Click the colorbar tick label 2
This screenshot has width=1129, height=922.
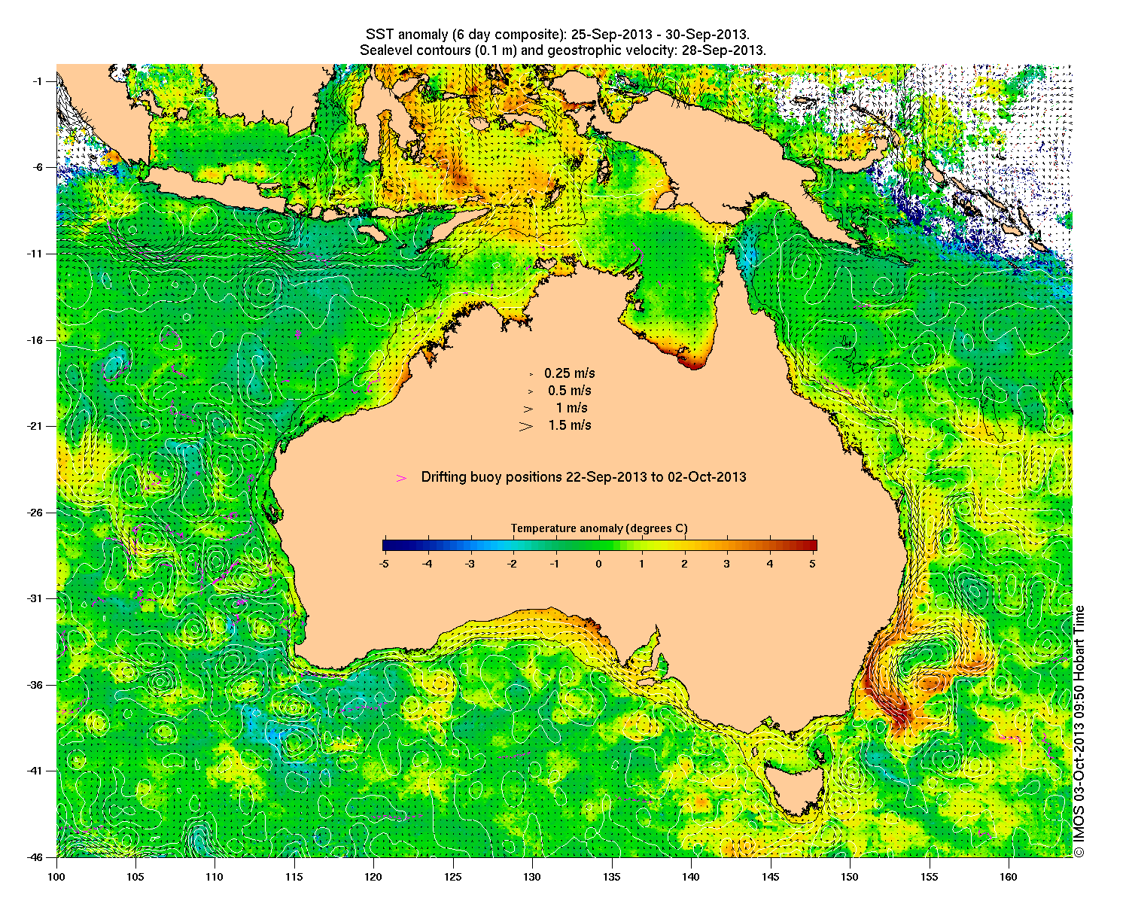coord(685,563)
